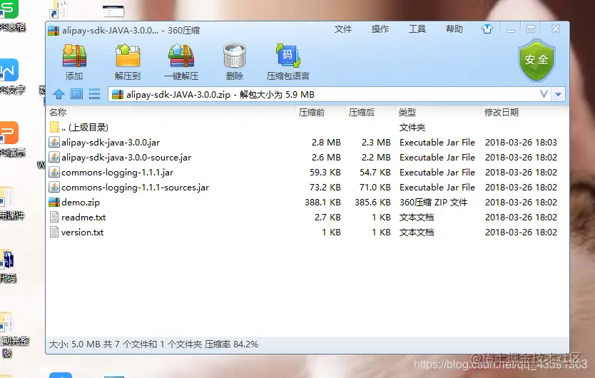Click the file name 'commons-logging-1.1.1.jar'

point(117,173)
